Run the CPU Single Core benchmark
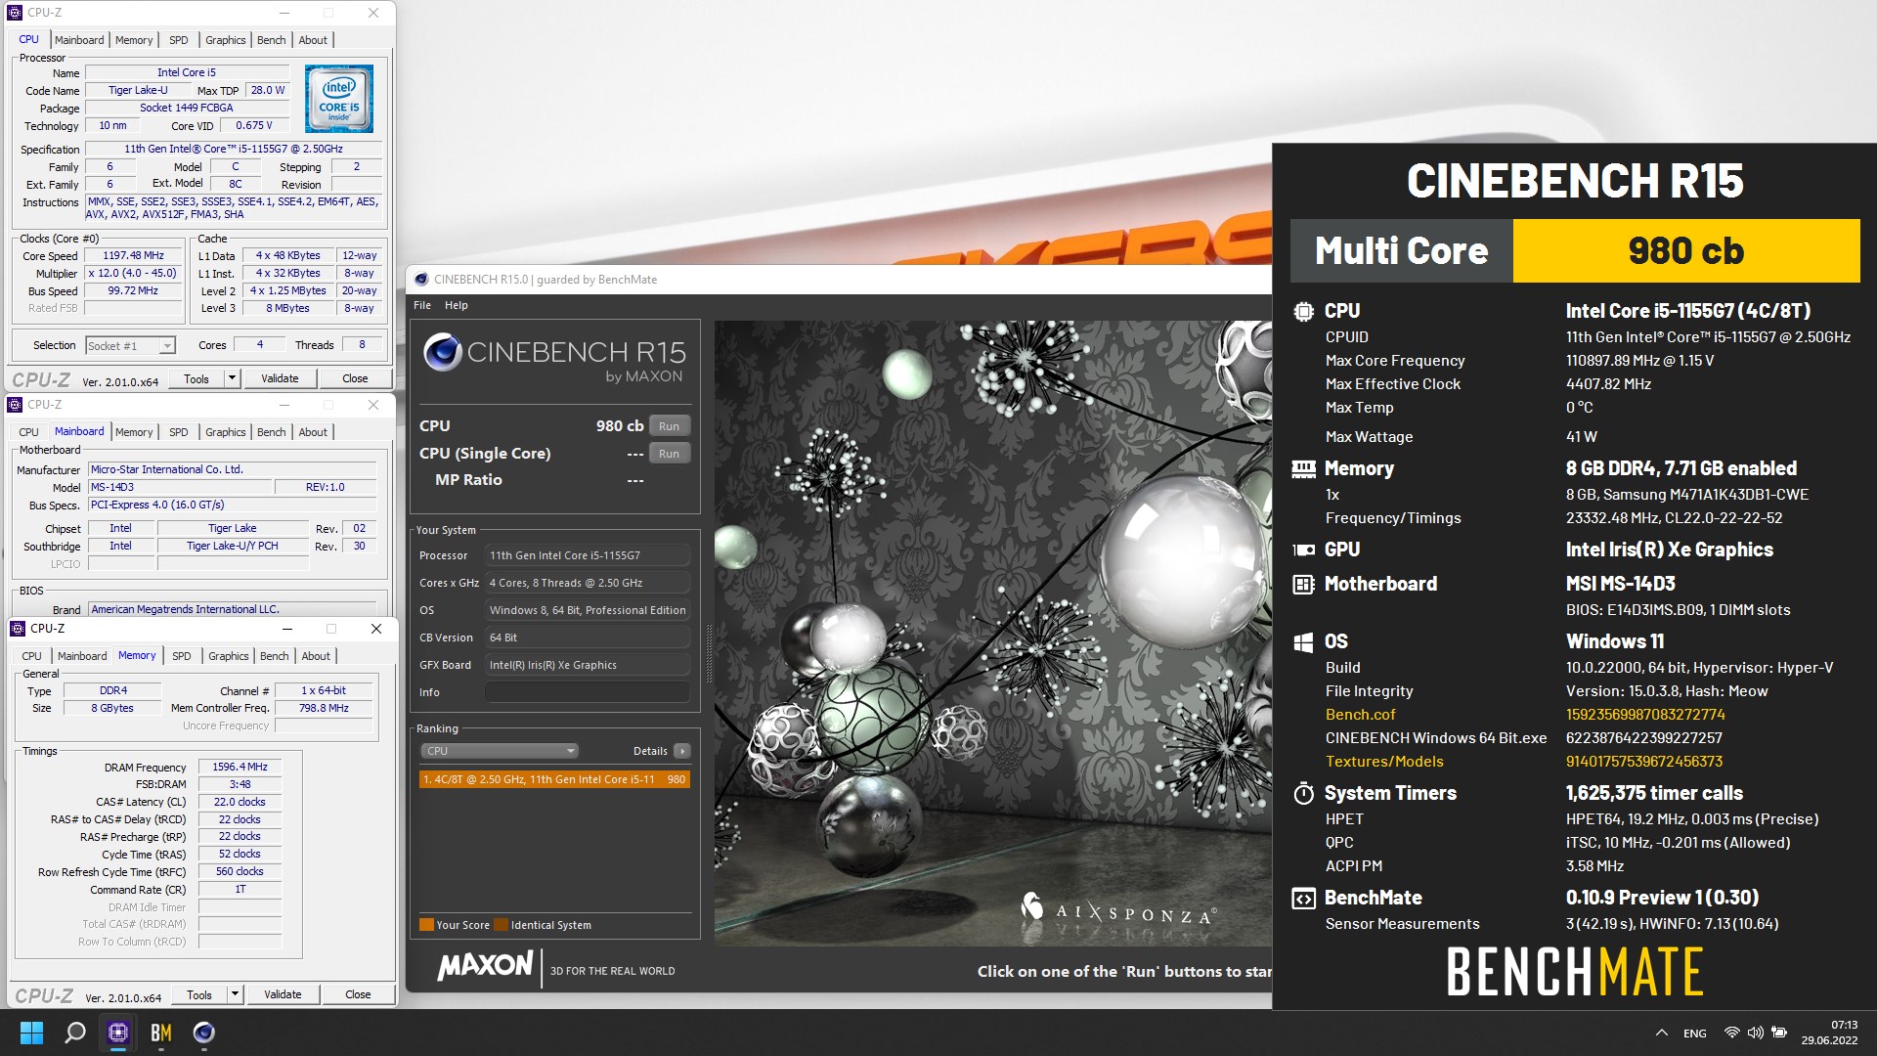Image resolution: width=1877 pixels, height=1056 pixels. [669, 454]
